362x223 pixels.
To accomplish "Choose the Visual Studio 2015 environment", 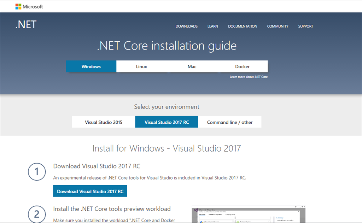I will [104, 122].
